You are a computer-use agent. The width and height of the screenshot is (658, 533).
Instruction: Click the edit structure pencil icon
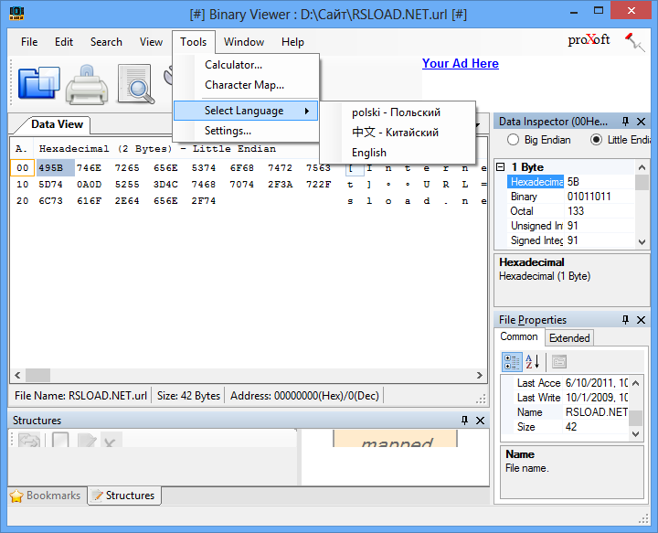(x=87, y=441)
